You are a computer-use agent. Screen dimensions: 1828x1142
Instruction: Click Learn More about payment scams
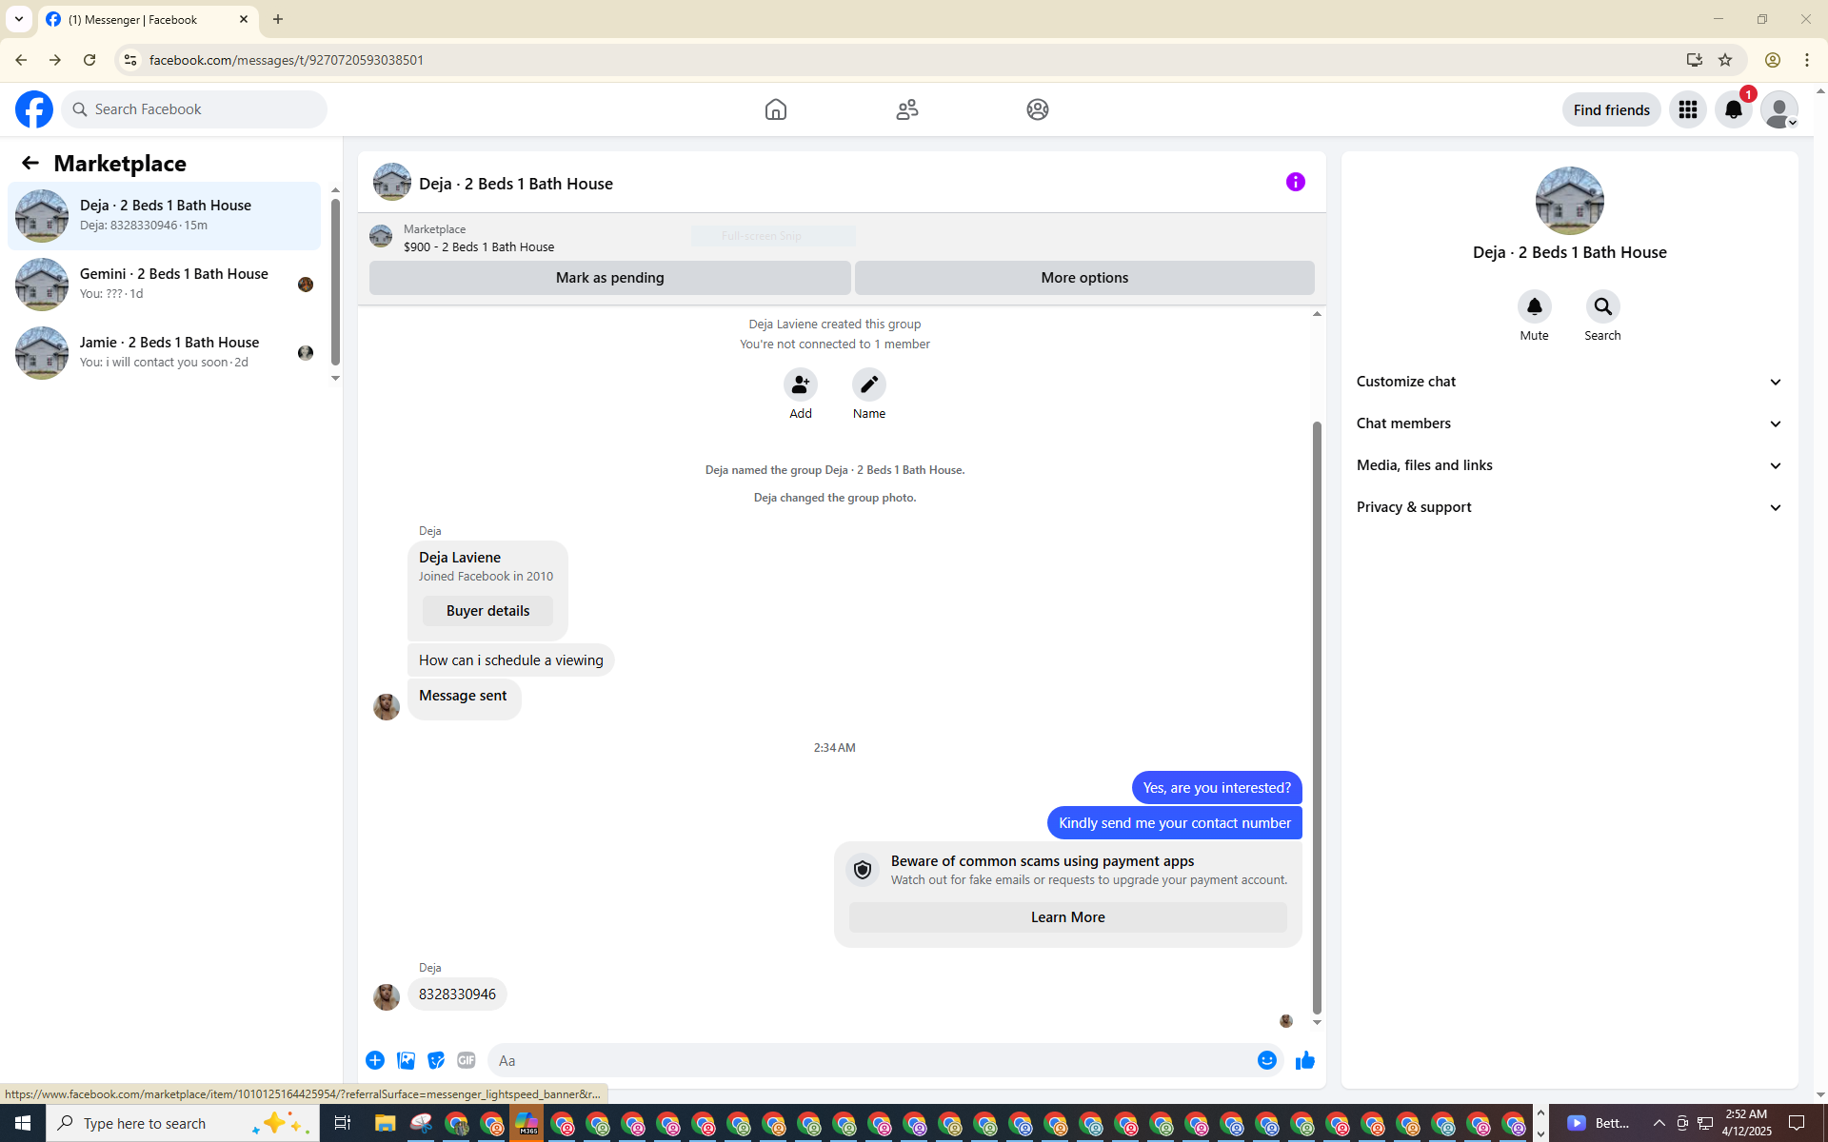1067,917
